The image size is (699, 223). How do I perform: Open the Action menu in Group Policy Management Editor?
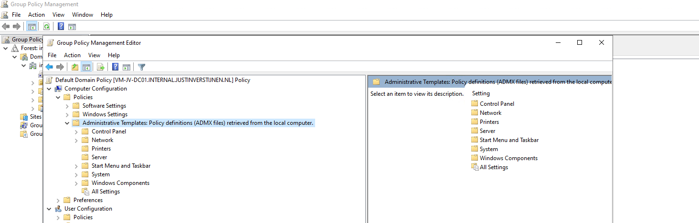pyautogui.click(x=72, y=55)
